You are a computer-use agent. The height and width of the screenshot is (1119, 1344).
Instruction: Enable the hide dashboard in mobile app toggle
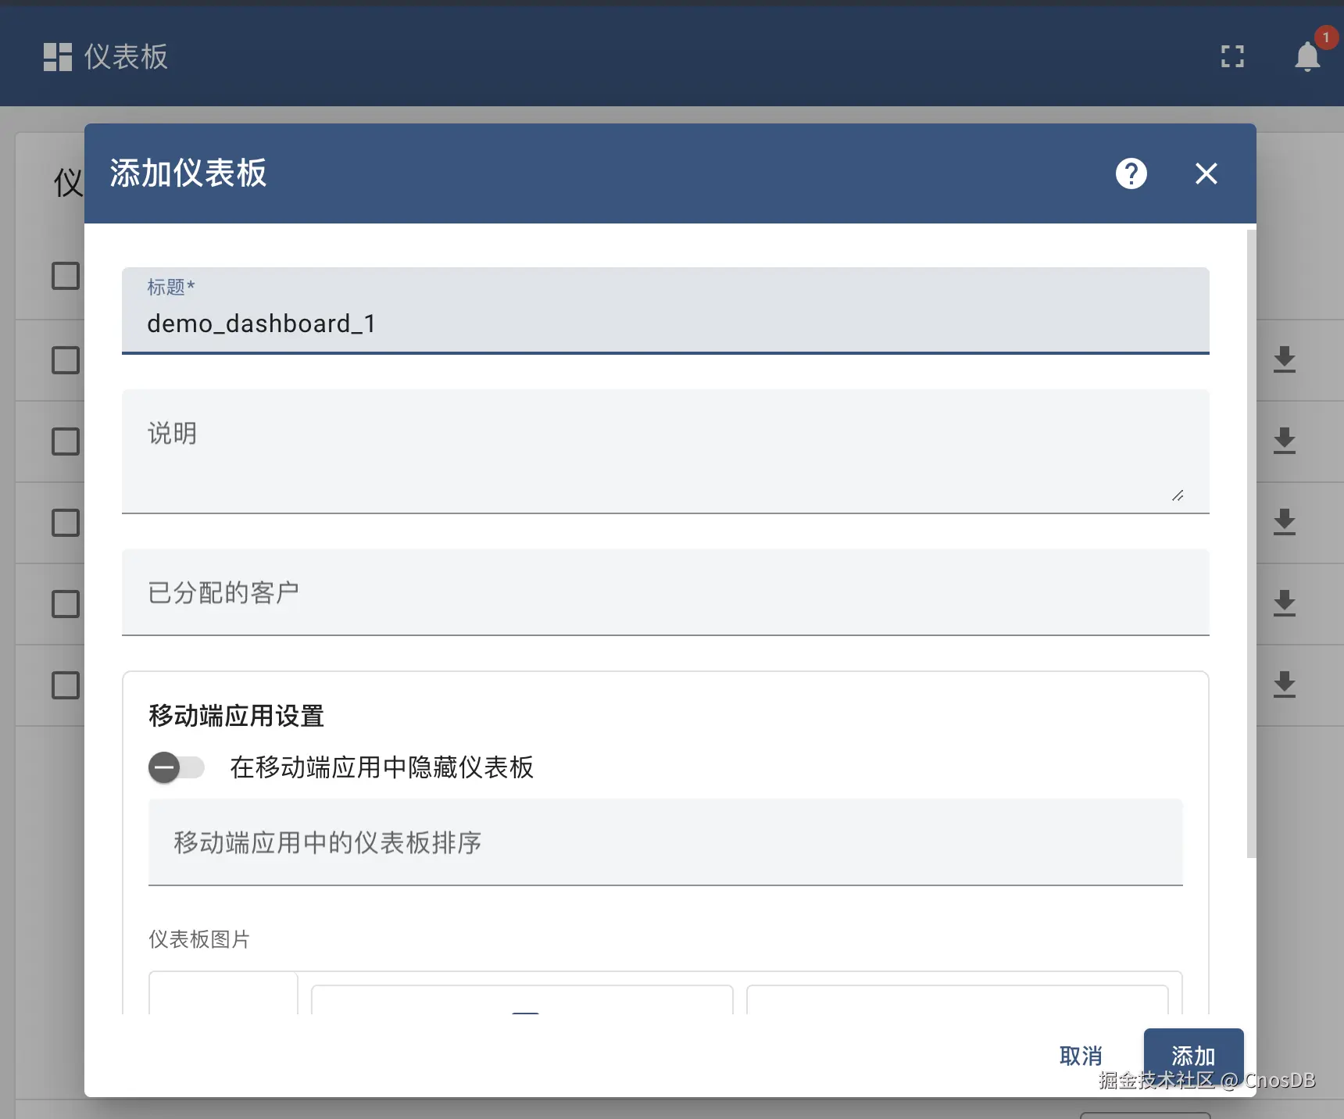[x=177, y=767]
